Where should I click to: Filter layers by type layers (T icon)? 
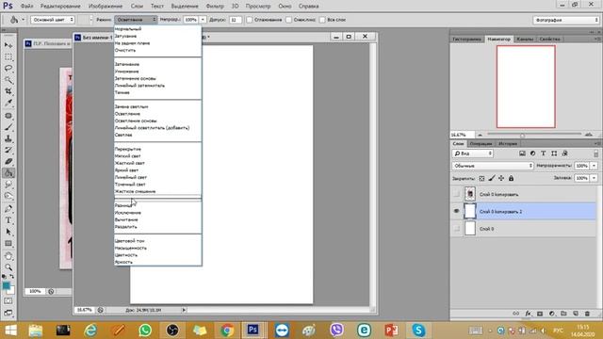click(x=544, y=153)
